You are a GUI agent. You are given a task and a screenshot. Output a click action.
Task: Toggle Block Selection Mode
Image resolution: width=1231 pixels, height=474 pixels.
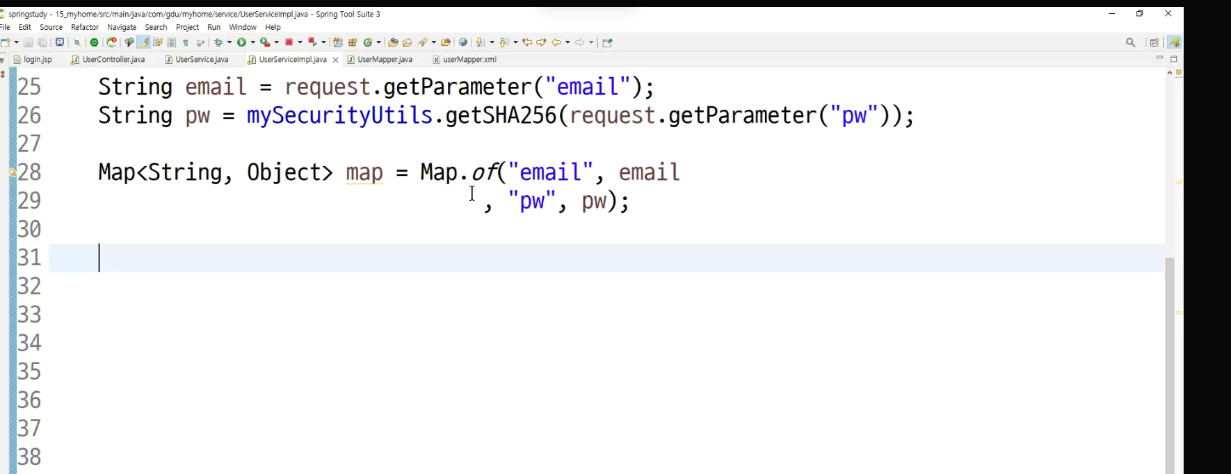coord(171,42)
